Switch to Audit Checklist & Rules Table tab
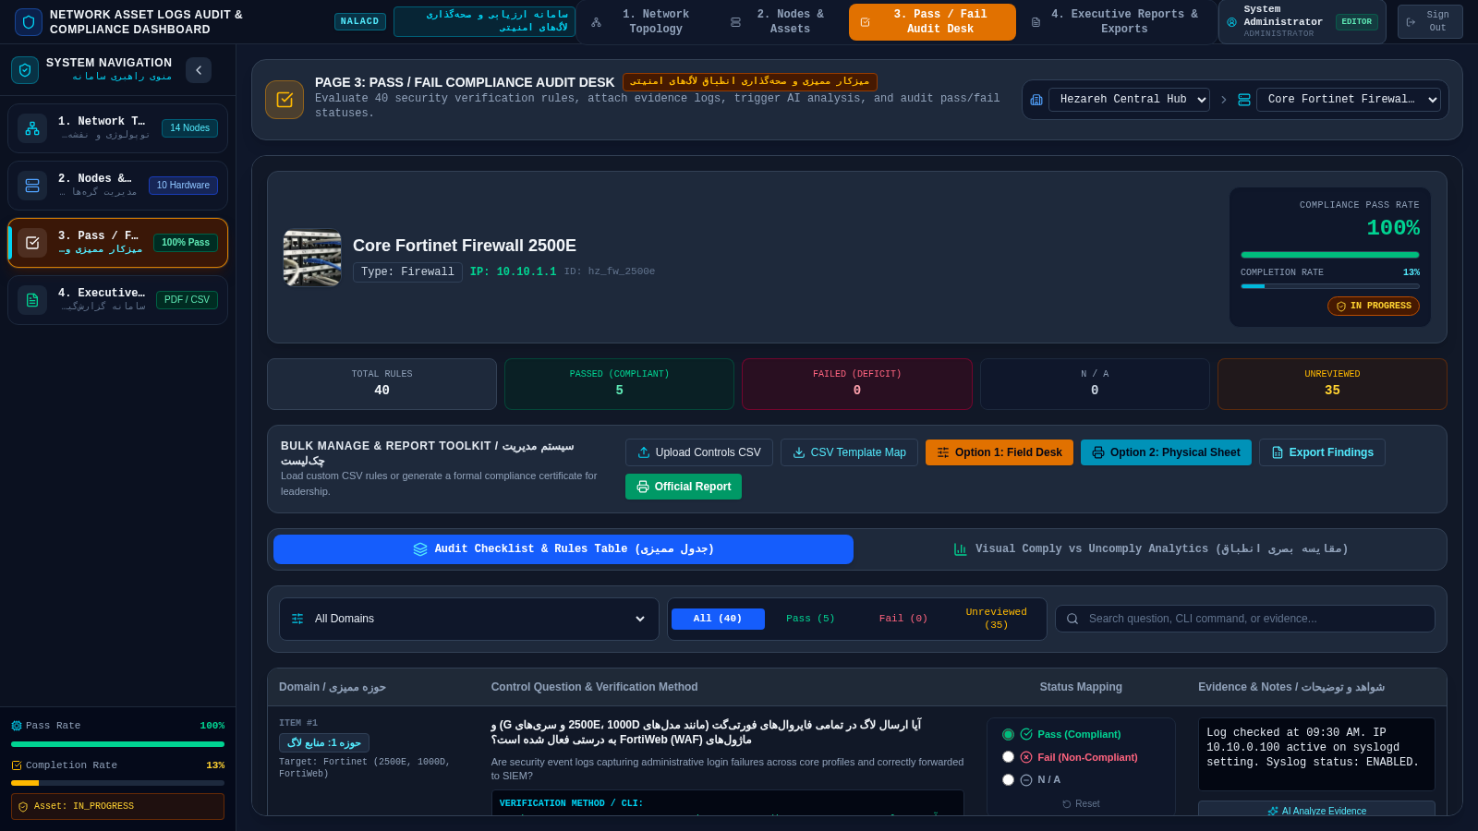This screenshot has height=831, width=1478. point(563,549)
